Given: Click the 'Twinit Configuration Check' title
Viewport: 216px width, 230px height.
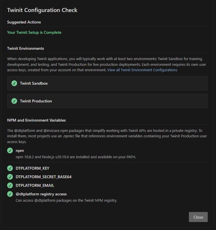Looking at the screenshot, I should click(x=42, y=10).
